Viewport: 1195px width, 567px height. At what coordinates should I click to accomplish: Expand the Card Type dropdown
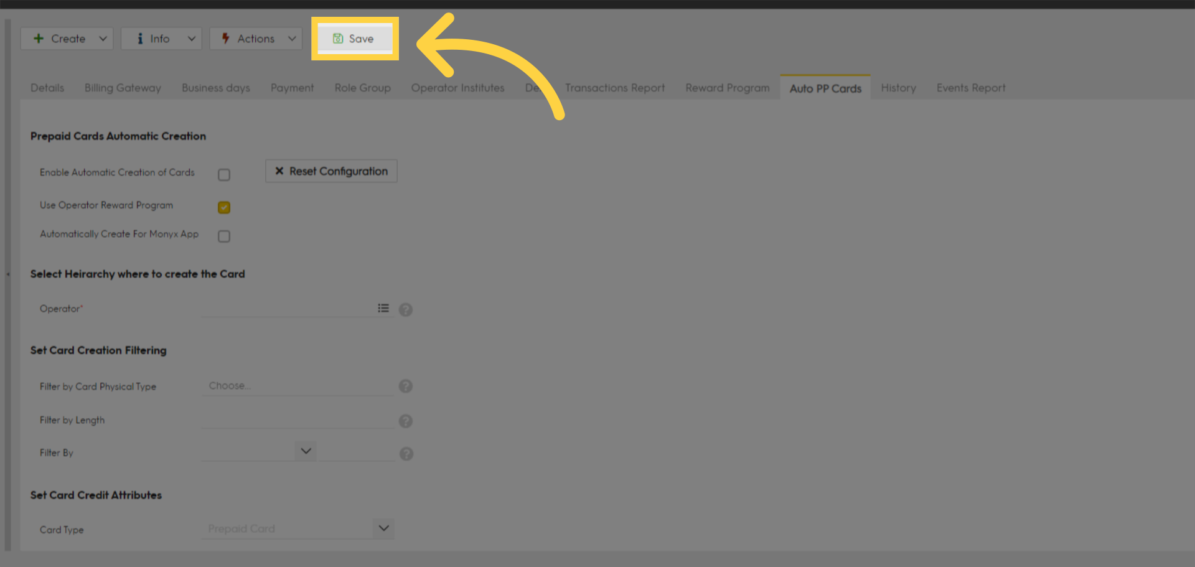pyautogui.click(x=383, y=528)
